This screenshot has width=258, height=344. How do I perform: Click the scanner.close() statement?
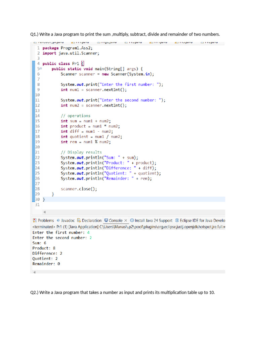point(79,189)
